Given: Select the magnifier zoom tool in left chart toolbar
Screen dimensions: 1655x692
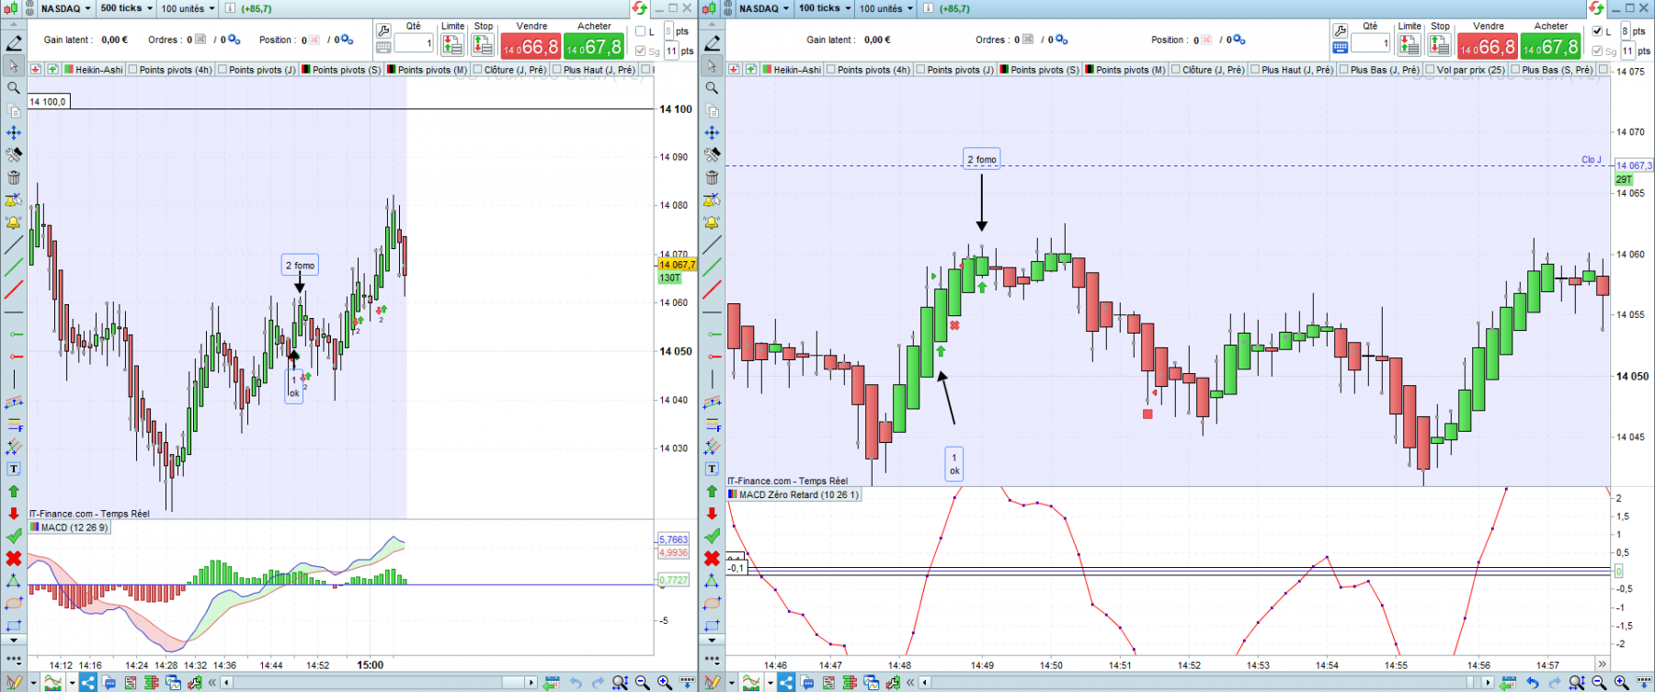Looking at the screenshot, I should [13, 88].
